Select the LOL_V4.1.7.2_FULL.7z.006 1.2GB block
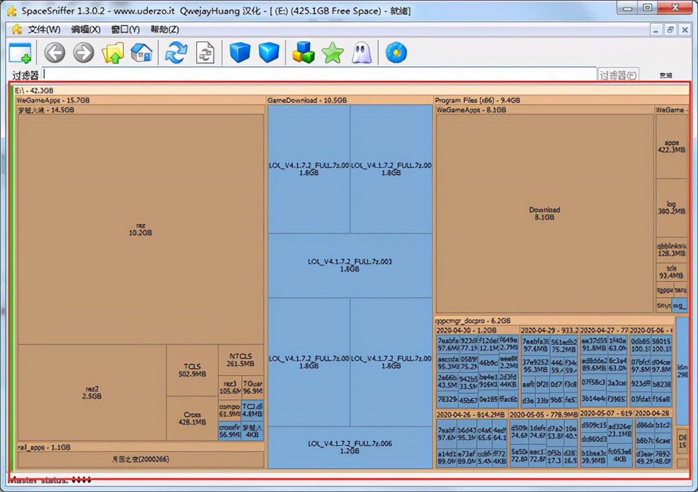This screenshot has width=698, height=492. [x=350, y=447]
